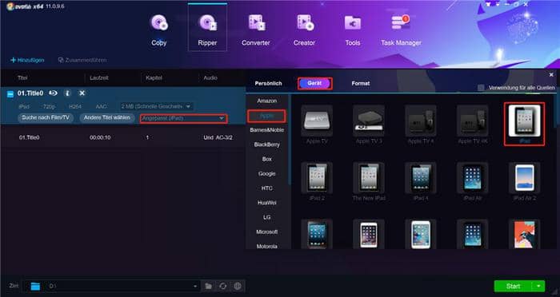This screenshot has height=297, width=560.
Task: Open the Copy module
Action: point(159,30)
